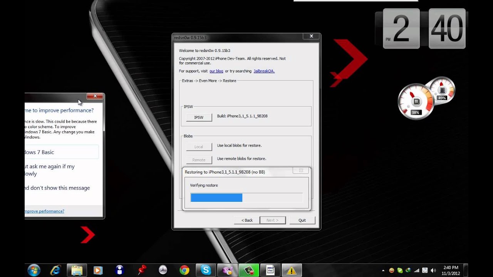The image size is (493, 277).
Task: Show hidden system tray icons
Action: [383, 270]
